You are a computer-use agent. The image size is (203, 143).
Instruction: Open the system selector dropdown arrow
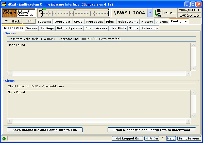click(x=150, y=13)
